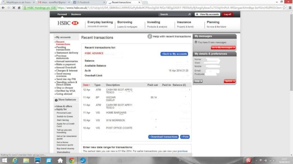Print the recent transactions
This screenshot has height=164, width=293.
pyautogui.click(x=185, y=137)
